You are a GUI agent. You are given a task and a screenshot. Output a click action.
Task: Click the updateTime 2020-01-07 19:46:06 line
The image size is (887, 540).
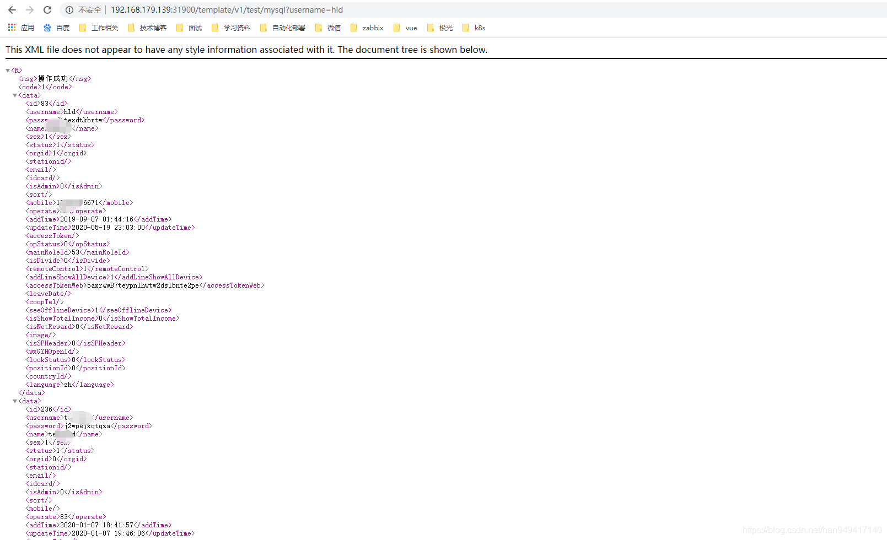(x=110, y=533)
